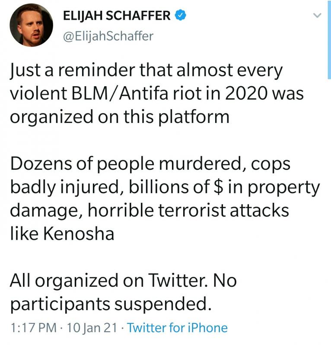The image size is (331, 345).
Task: Open the Twitter for iPhone source link
Action: point(177,328)
